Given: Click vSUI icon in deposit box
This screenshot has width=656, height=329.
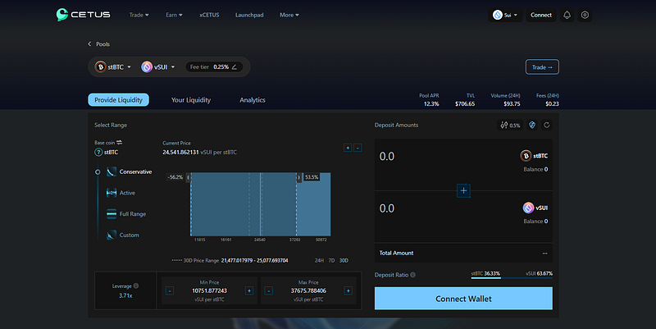Looking at the screenshot, I should pyautogui.click(x=528, y=208).
